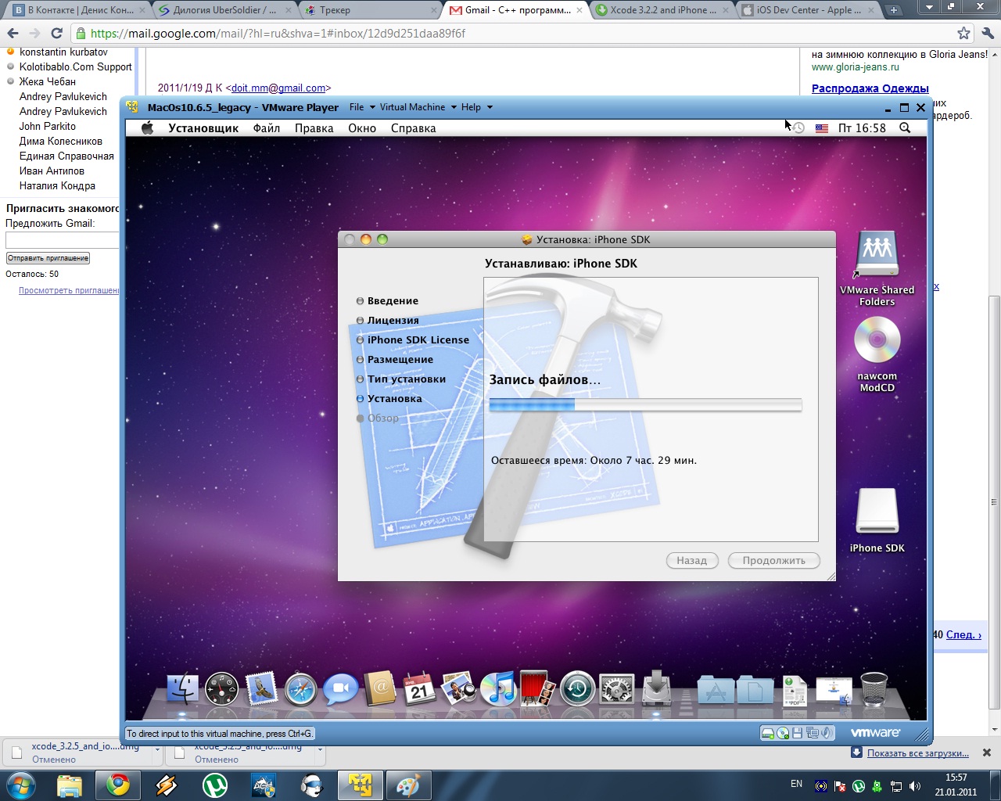Expand the Virtual Machine dropdown menu

pos(418,107)
